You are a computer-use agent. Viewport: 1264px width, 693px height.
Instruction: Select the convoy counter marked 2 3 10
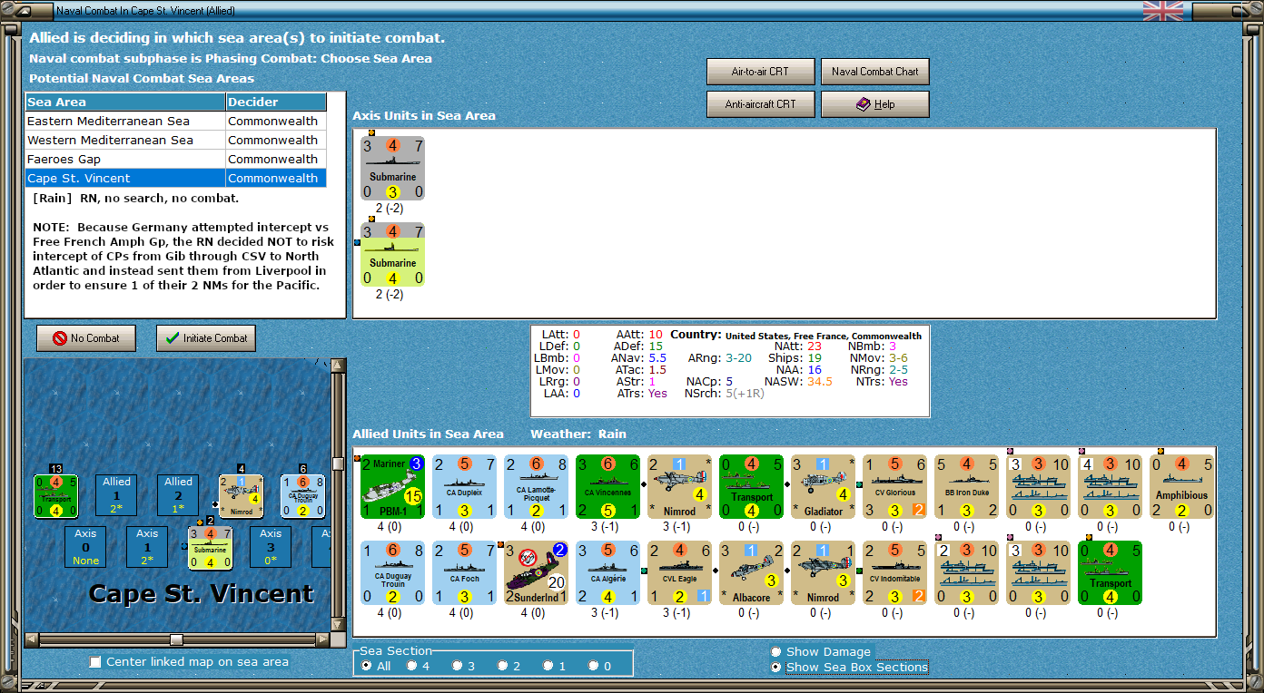tap(967, 572)
